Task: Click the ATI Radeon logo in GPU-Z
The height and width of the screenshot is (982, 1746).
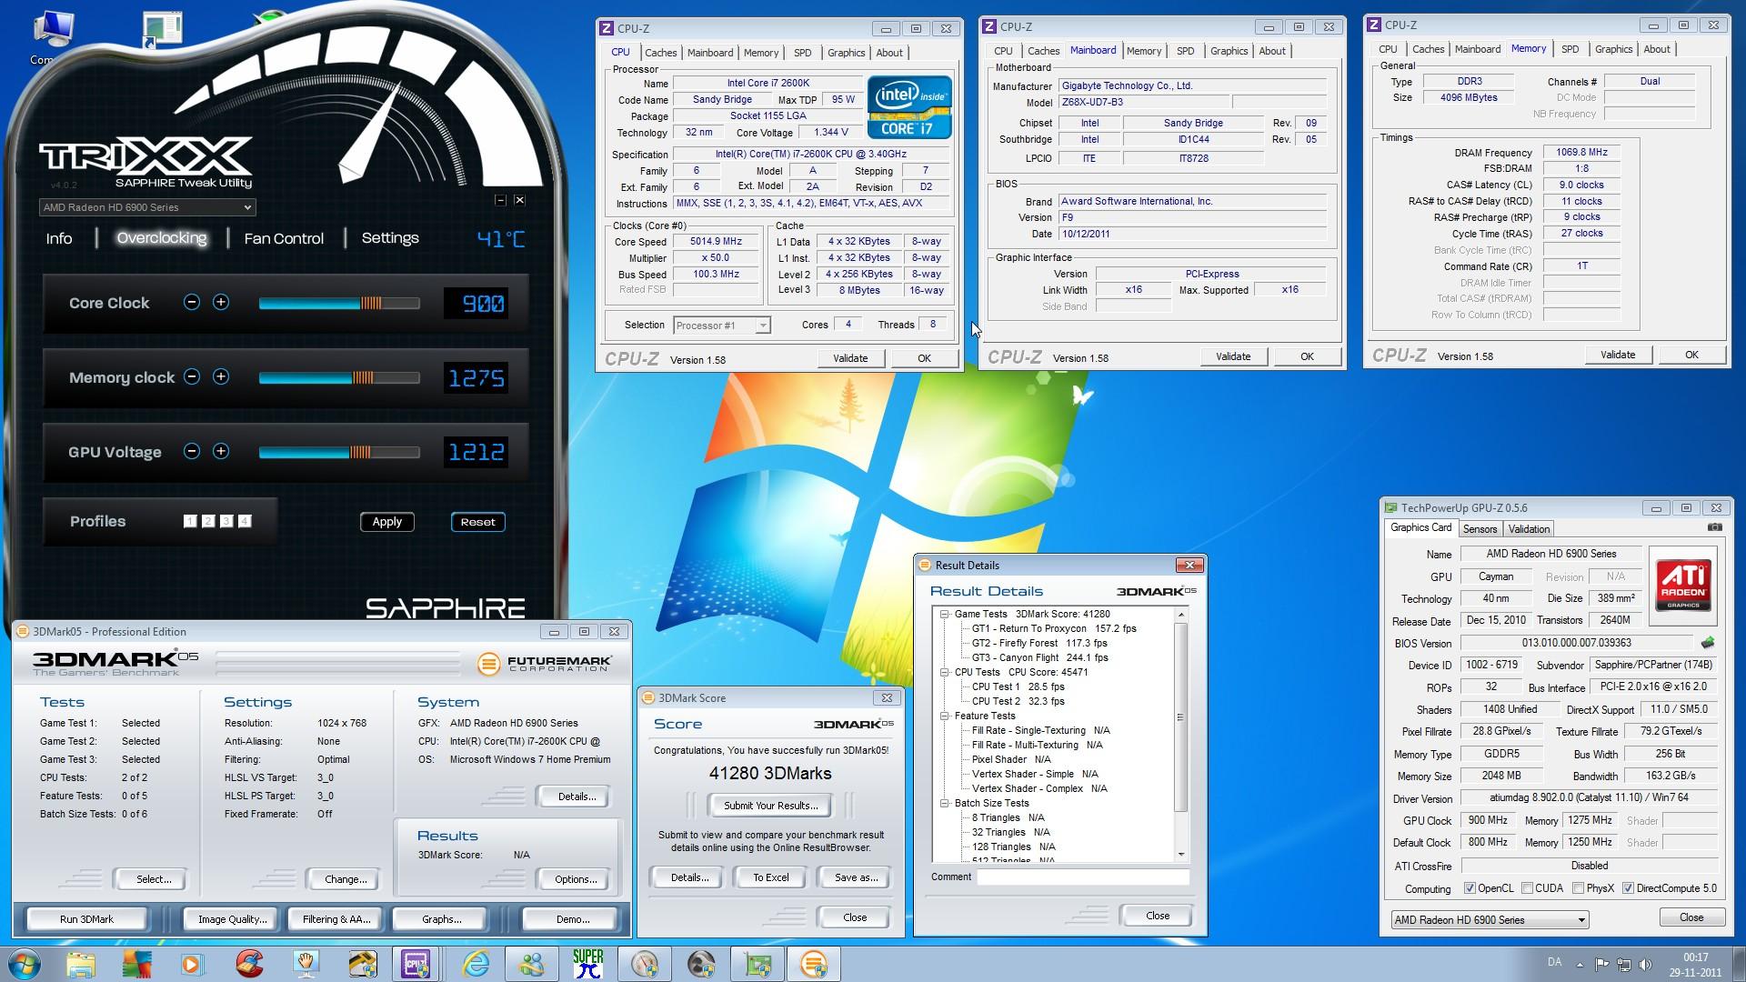Action: pos(1682,586)
